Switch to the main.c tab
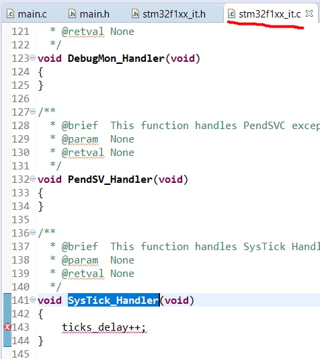 [x=26, y=14]
